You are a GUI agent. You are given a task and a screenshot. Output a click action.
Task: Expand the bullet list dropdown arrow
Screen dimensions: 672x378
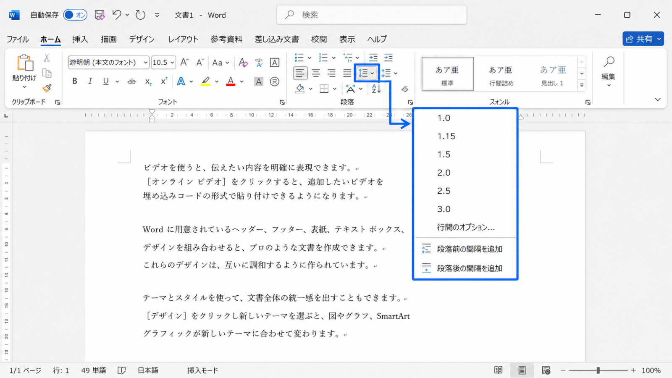pyautogui.click(x=310, y=58)
